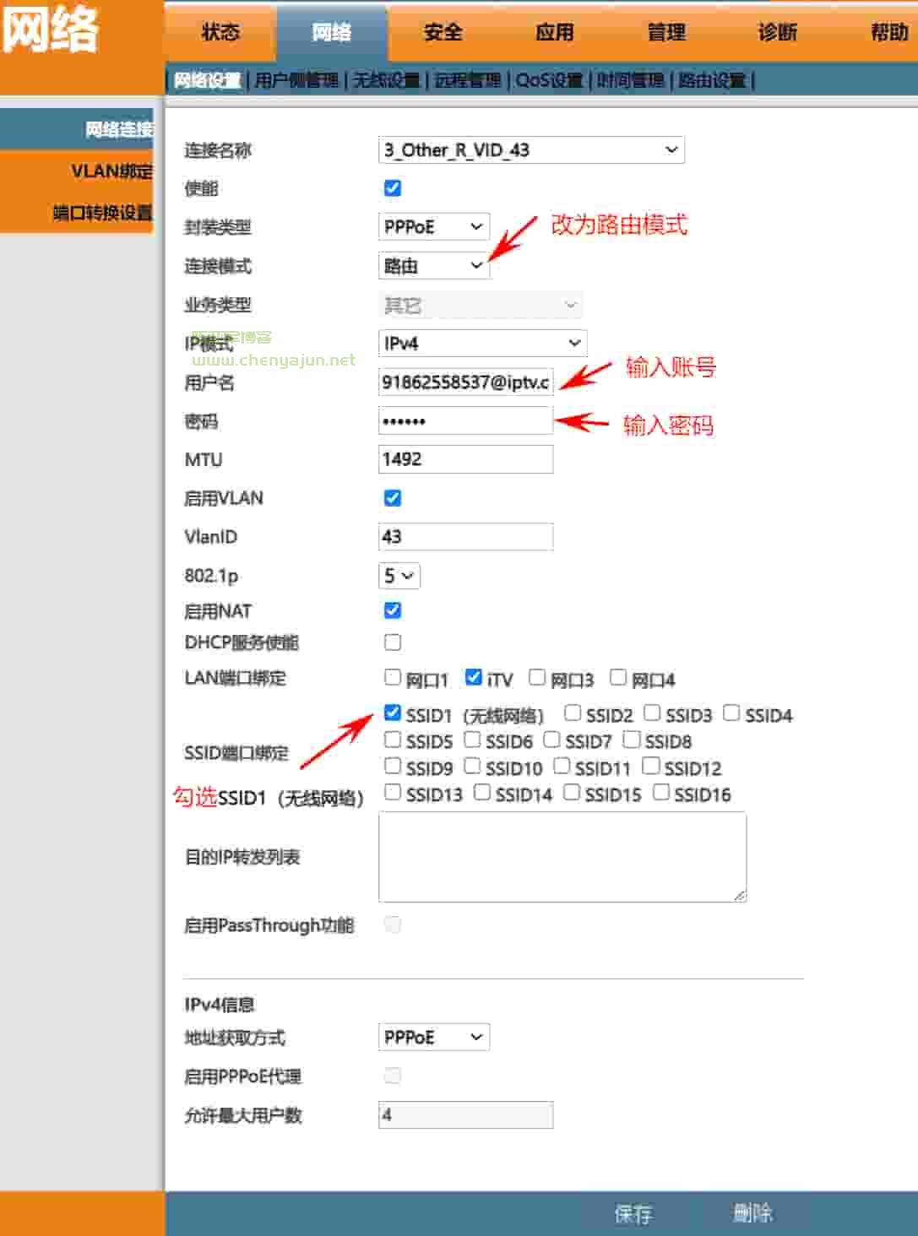Open 远程管理 submenu
The image size is (918, 1236).
pos(468,80)
